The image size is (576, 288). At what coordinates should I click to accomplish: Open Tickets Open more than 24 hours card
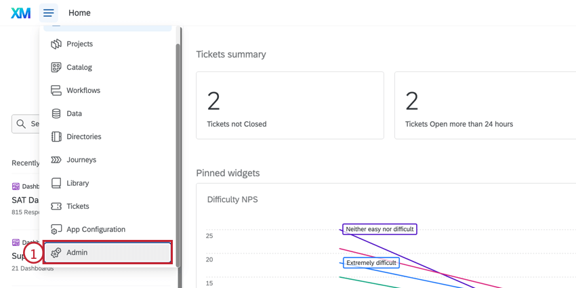pyautogui.click(x=485, y=106)
